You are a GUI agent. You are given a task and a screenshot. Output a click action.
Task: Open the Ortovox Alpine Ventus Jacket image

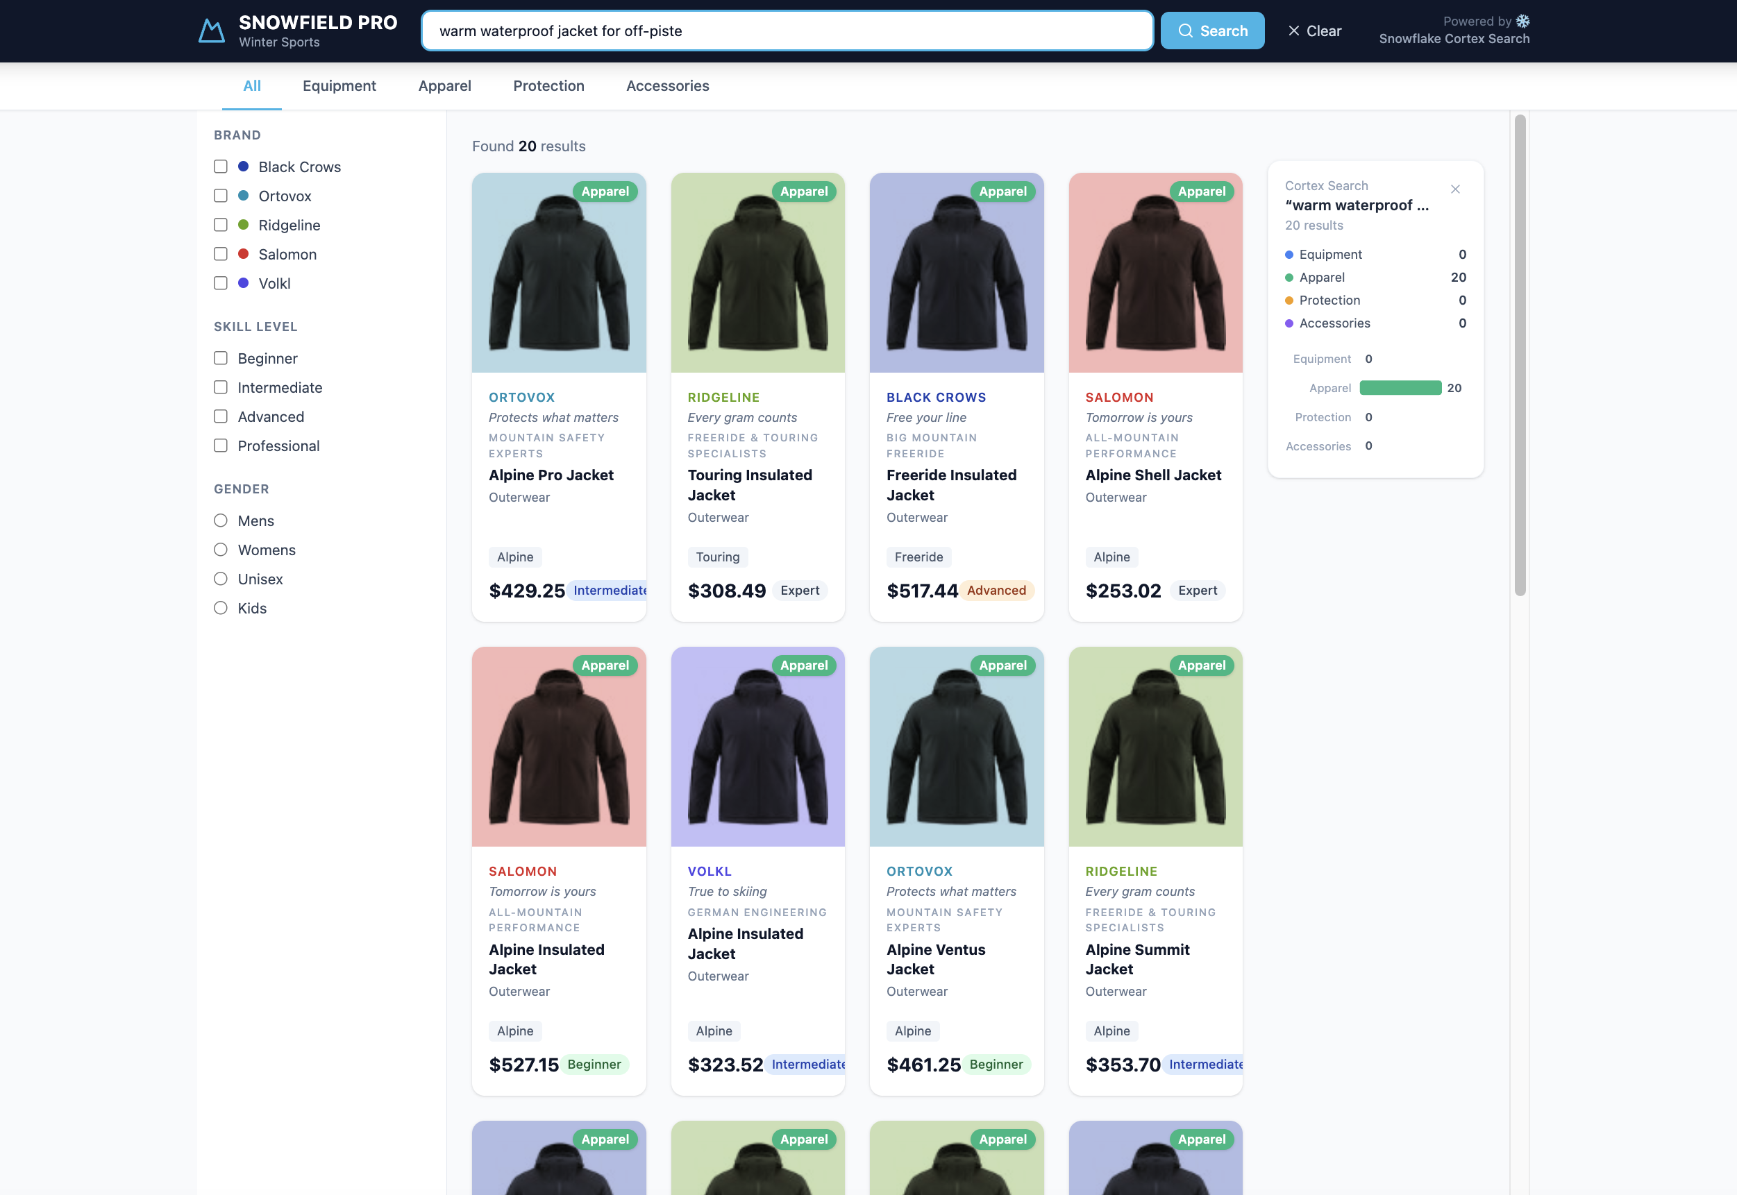957,747
